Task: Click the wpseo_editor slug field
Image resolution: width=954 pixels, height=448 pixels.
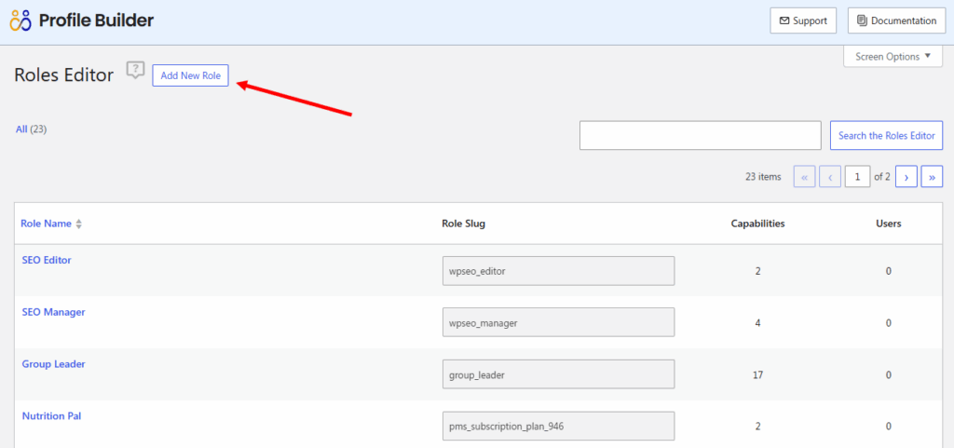Action: [x=557, y=271]
